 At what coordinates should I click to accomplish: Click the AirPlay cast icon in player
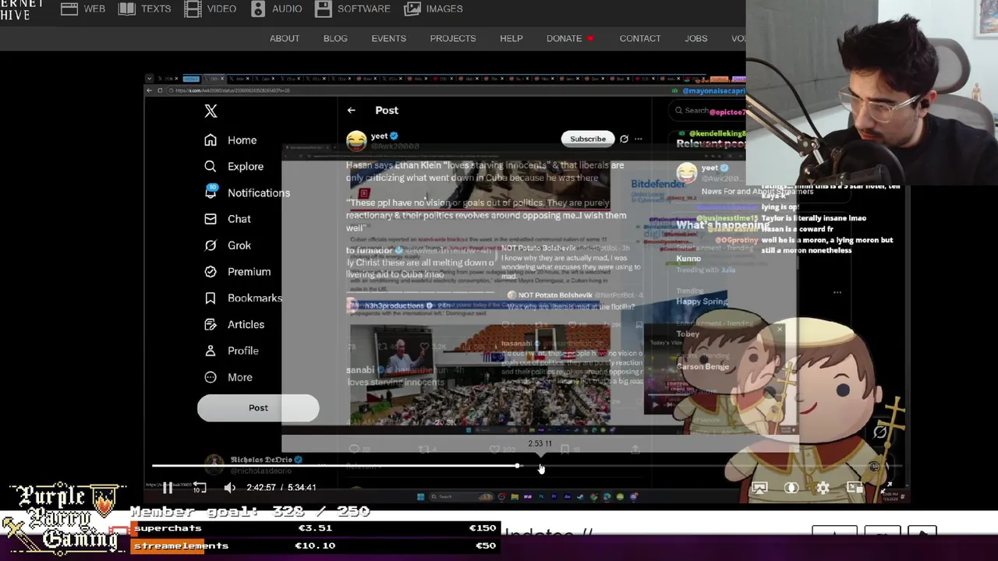[759, 488]
